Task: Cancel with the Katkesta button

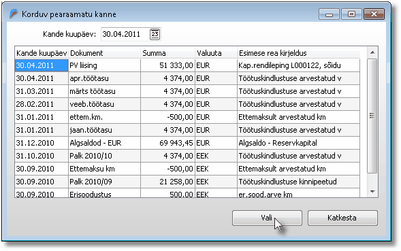Action: tap(342, 218)
